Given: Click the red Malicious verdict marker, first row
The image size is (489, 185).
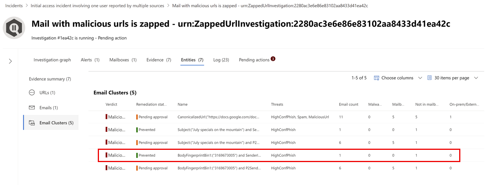Looking at the screenshot, I should 107,117.
